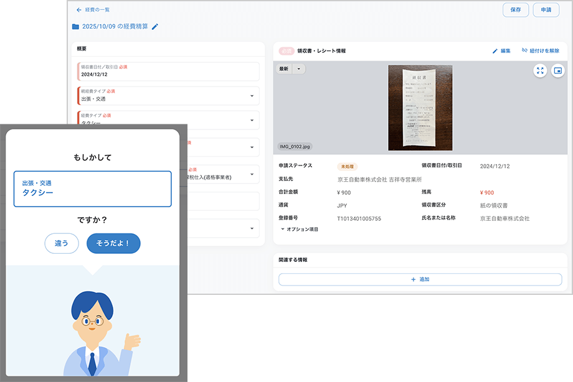The height and width of the screenshot is (382, 573).
Task: Click the plus 追加 button under 関連する情報
Action: [420, 279]
